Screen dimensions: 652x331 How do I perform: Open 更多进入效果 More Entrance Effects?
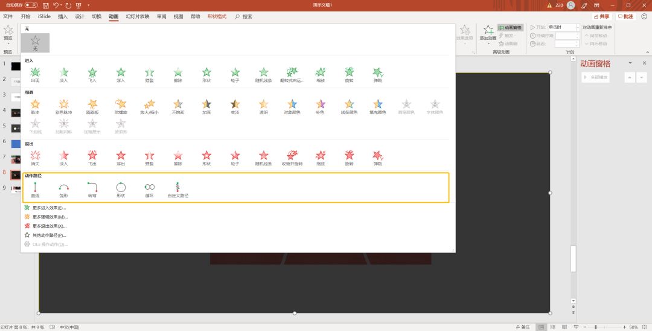(49, 208)
